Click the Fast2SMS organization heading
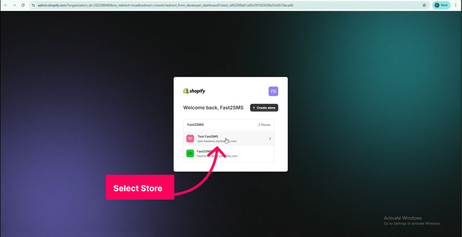 195,124
